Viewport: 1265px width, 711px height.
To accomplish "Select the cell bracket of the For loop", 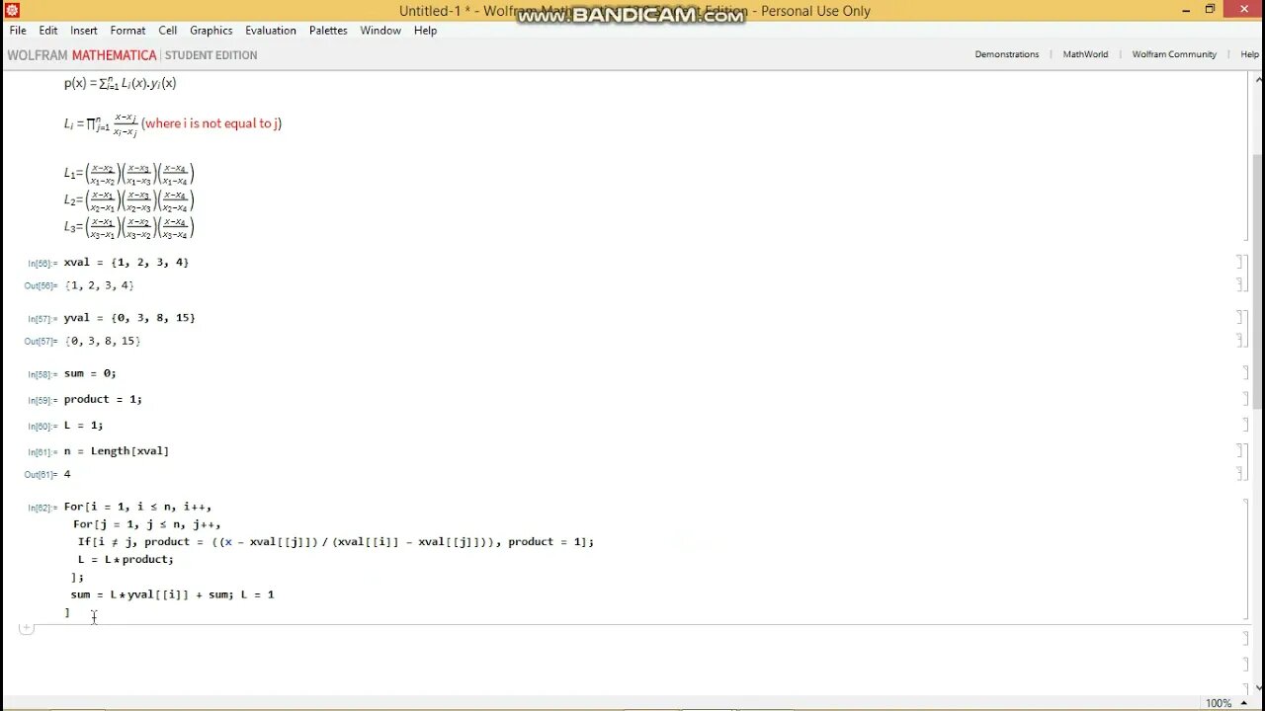I will pyautogui.click(x=1245, y=559).
